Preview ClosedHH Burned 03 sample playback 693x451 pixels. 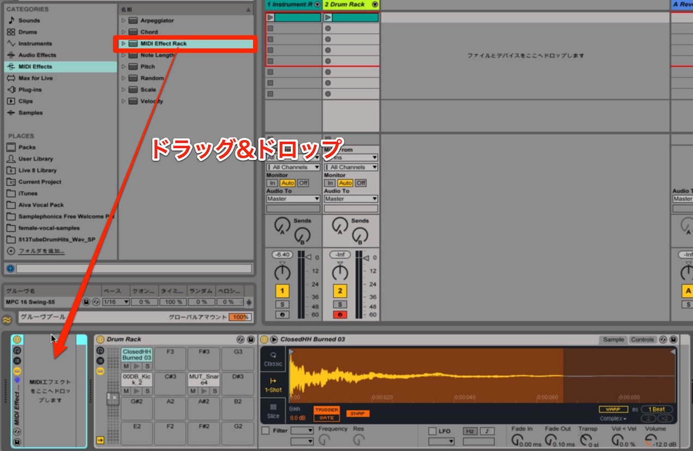coord(274,339)
